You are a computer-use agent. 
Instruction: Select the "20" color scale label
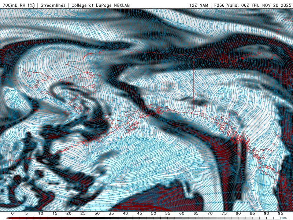click(69, 213)
